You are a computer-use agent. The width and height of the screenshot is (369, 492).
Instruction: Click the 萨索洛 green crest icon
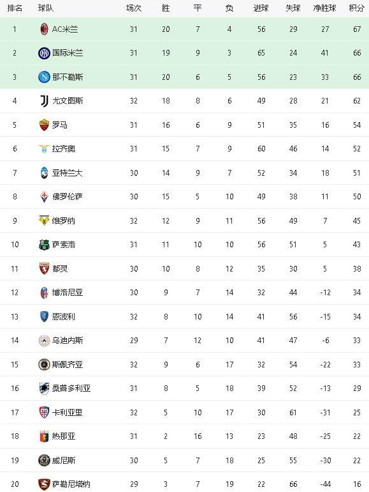(x=44, y=245)
